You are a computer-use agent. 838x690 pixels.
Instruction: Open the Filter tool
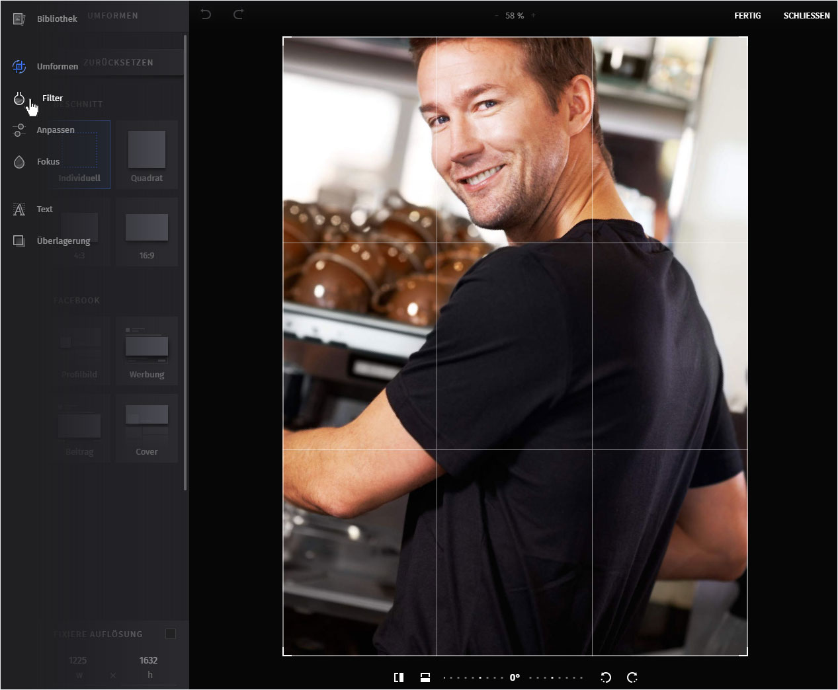38,98
